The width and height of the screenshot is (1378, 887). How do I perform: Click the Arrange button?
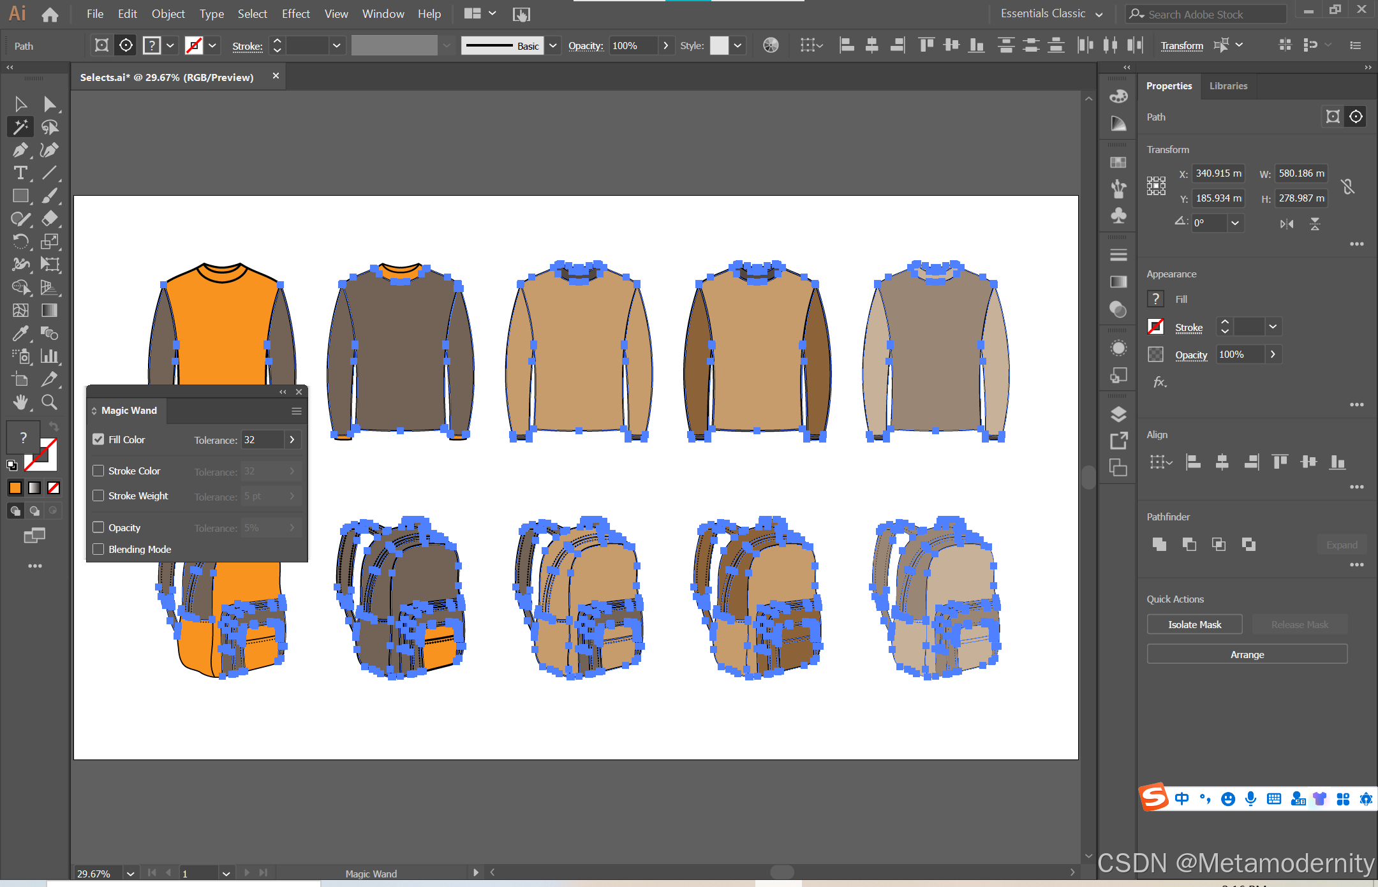point(1247,654)
